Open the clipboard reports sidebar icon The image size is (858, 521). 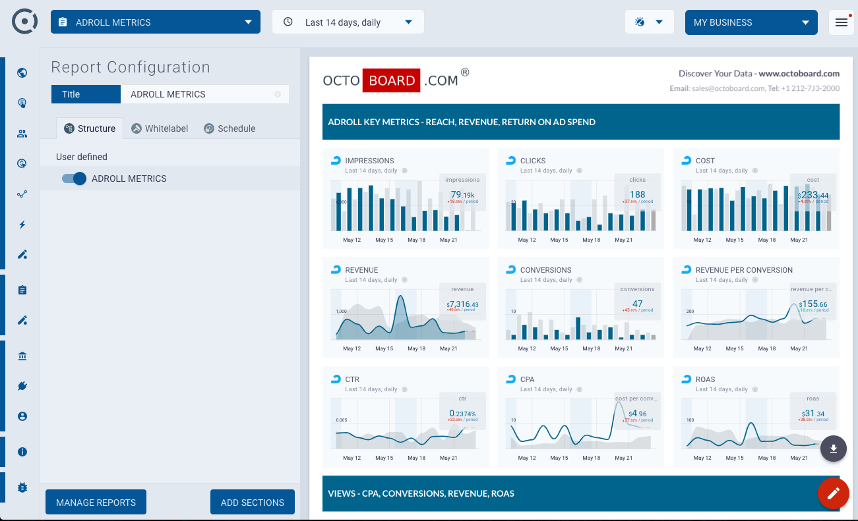[x=22, y=290]
